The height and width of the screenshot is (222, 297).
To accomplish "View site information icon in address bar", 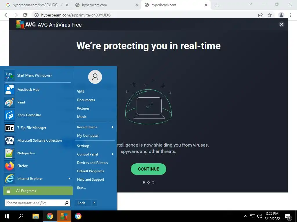I will coord(36,15).
